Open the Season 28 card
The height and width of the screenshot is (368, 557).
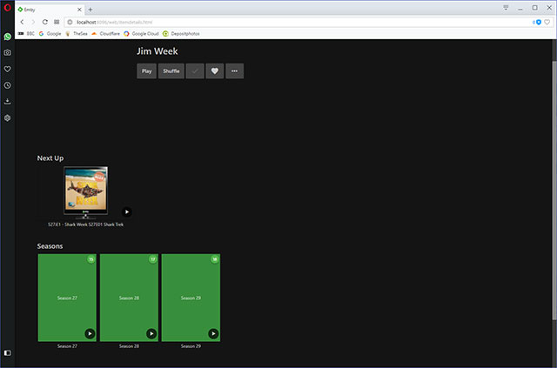[129, 298]
